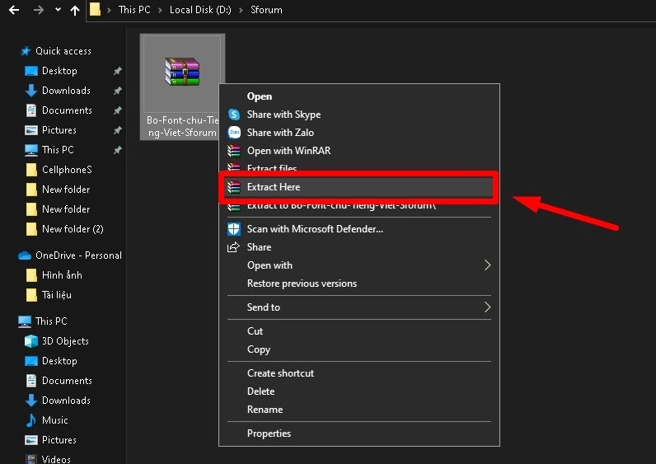
Task: Select This PC tree root with monitor icon
Action: [x=51, y=321]
